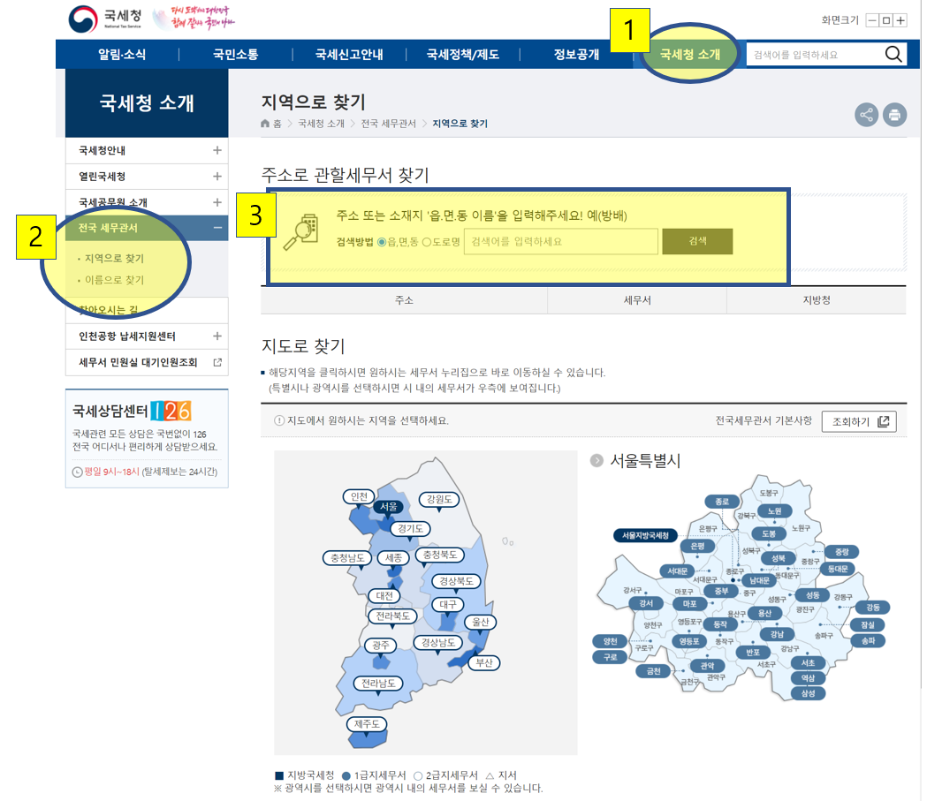Click the 지방청 column header
Image resolution: width=927 pixels, height=801 pixels.
[817, 300]
